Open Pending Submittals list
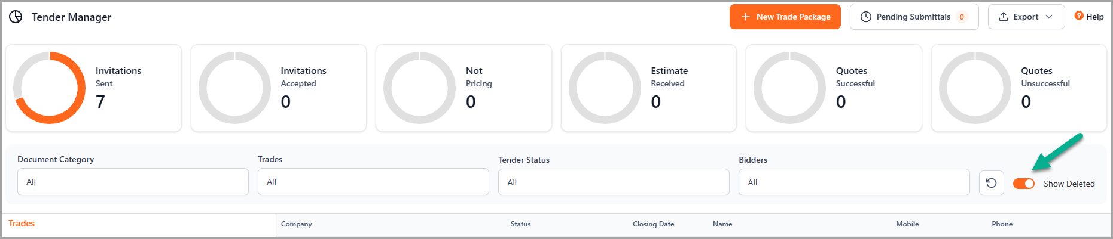 (x=914, y=17)
